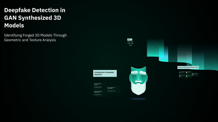
Task: Open the tall subtopic card under Introduction
Action: 100,89
